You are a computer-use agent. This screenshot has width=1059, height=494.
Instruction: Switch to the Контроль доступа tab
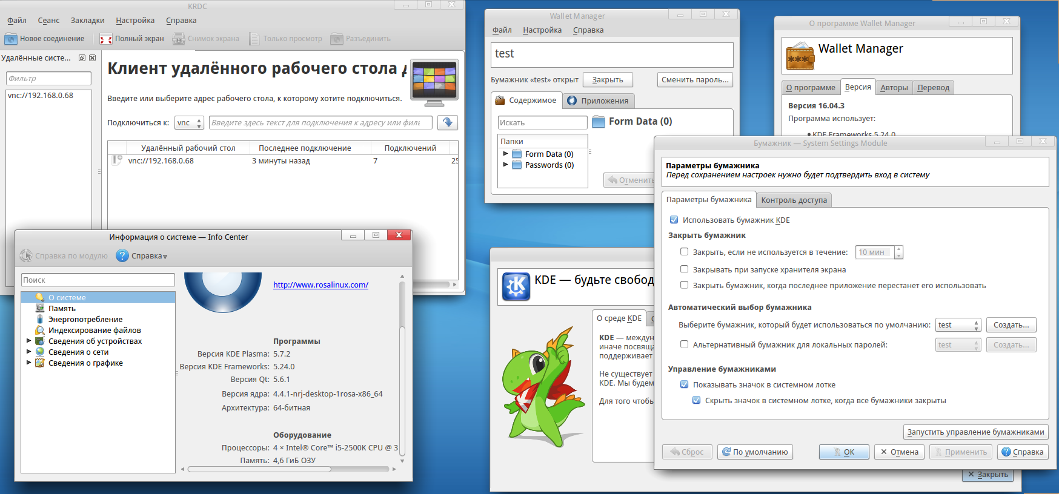pyautogui.click(x=794, y=200)
